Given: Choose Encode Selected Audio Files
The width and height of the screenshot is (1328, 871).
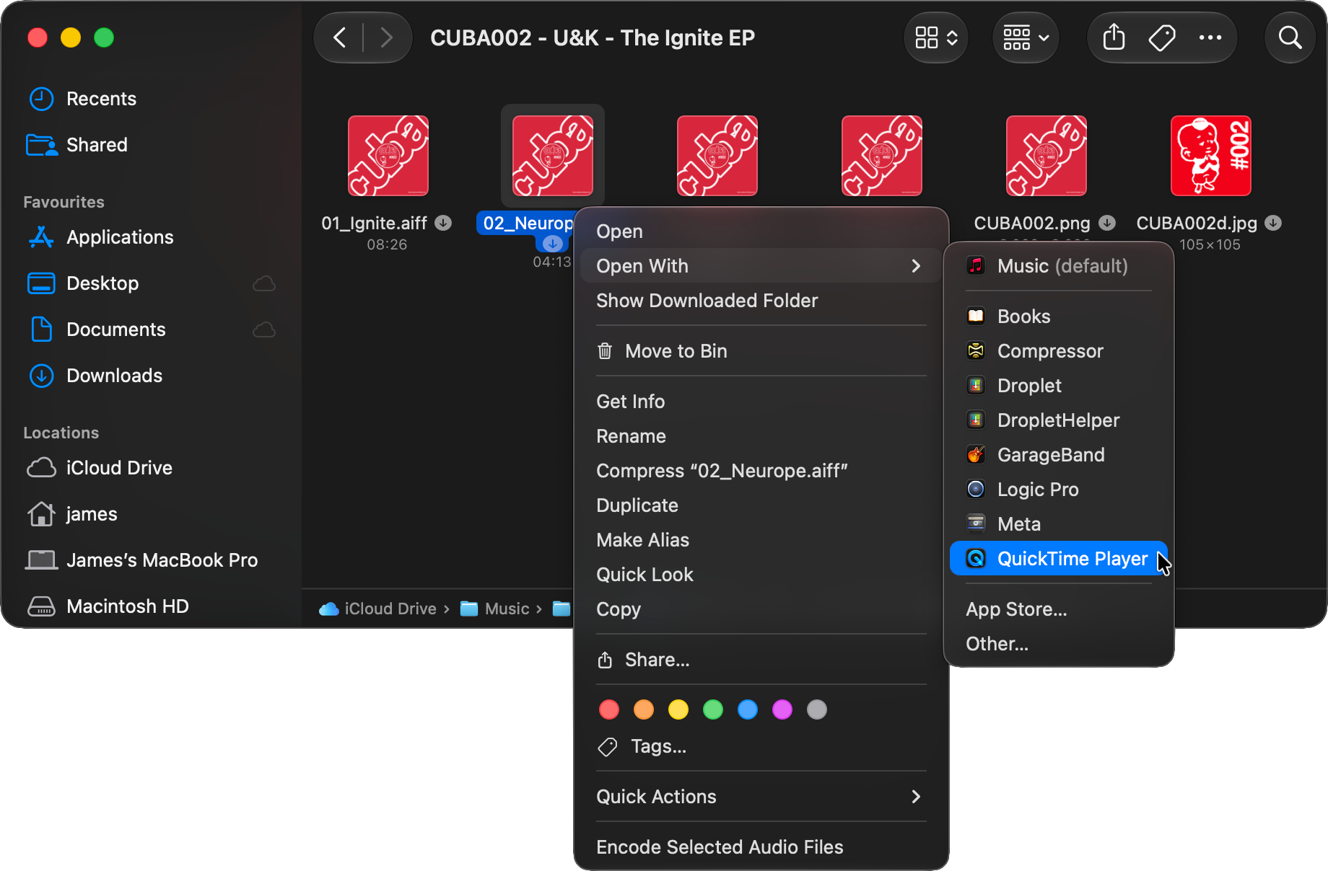Looking at the screenshot, I should click(x=761, y=847).
